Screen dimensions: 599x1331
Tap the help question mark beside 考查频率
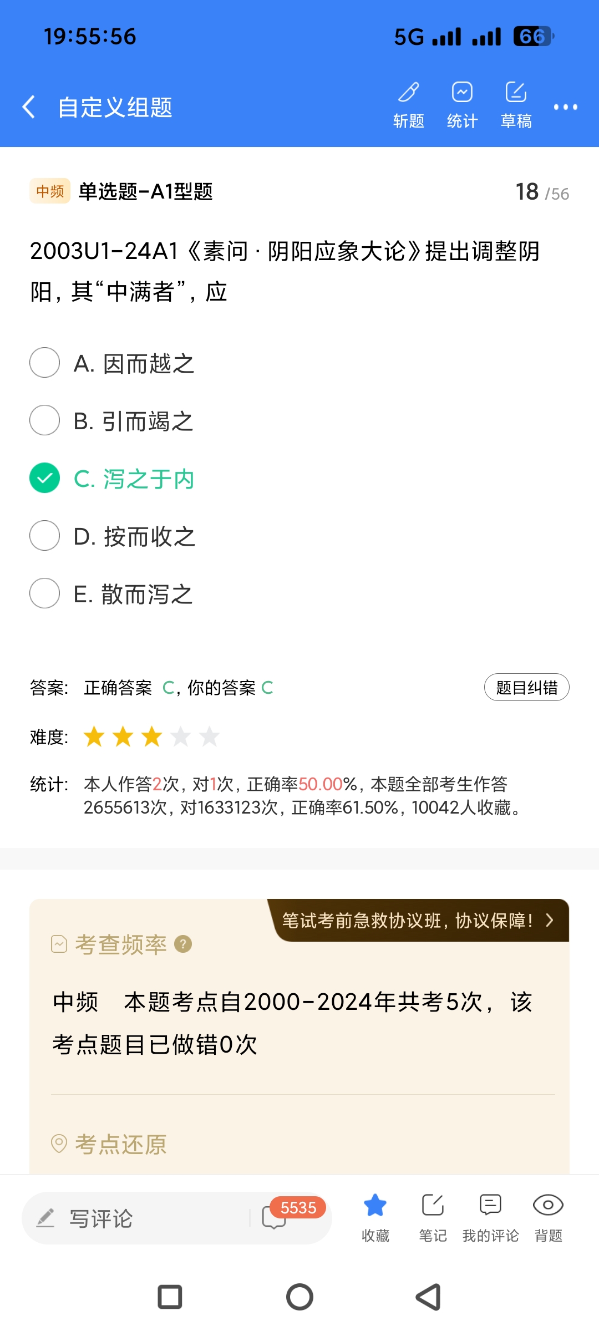[183, 944]
